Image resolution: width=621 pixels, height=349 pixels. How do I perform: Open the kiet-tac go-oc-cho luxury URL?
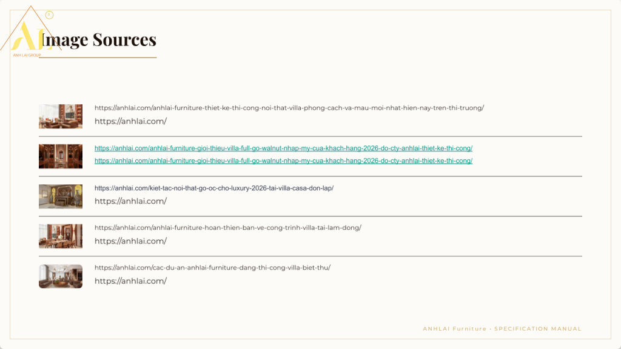214,188
